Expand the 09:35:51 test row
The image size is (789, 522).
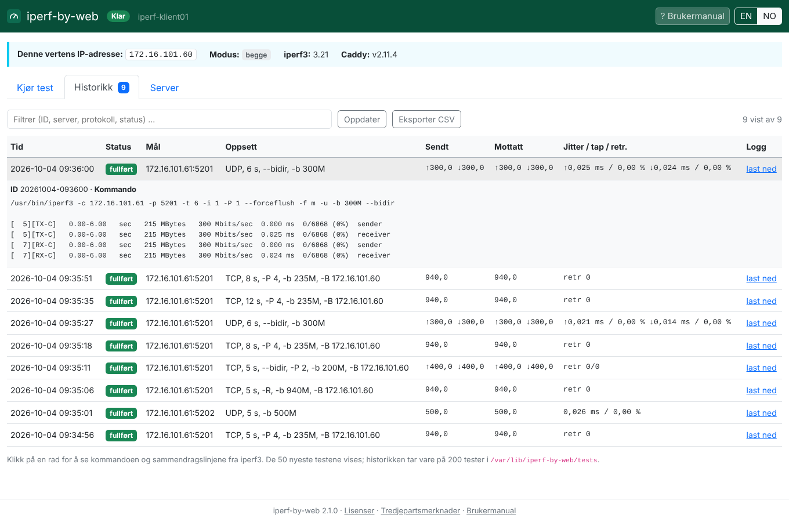[x=395, y=278]
